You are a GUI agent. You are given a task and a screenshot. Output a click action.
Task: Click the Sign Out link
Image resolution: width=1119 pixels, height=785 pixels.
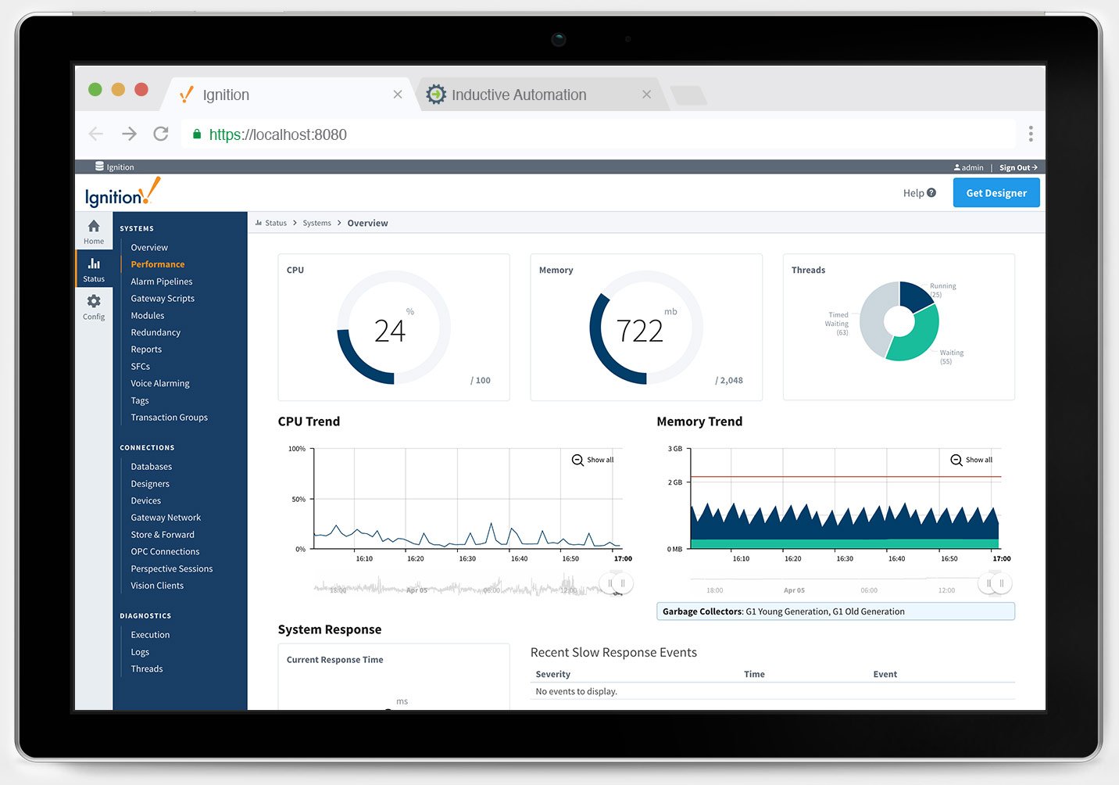[1017, 167]
